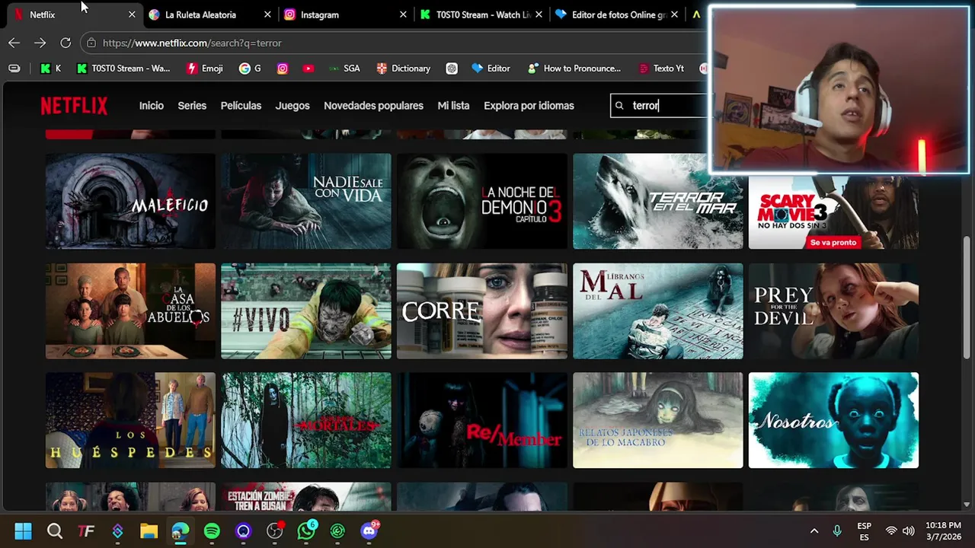
Task: Open the ChatGPT icon bookmark
Action: click(452, 68)
